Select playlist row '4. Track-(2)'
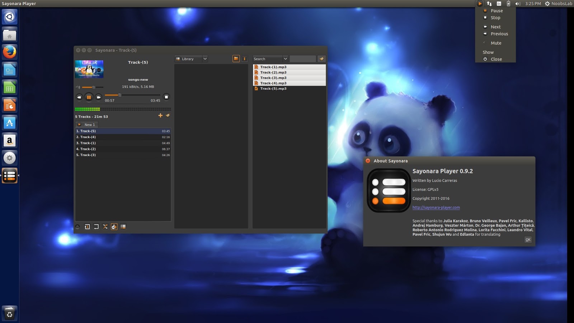This screenshot has width=574, height=323. point(123,149)
